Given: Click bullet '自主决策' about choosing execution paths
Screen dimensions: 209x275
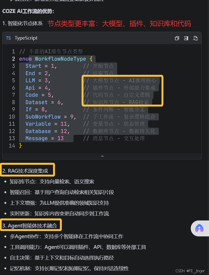Looking at the screenshot, I should (x=62, y=258).
